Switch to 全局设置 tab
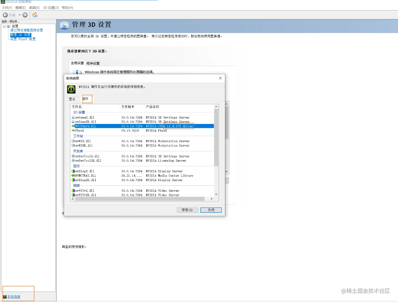This screenshot has height=302, width=398. pyautogui.click(x=77, y=63)
